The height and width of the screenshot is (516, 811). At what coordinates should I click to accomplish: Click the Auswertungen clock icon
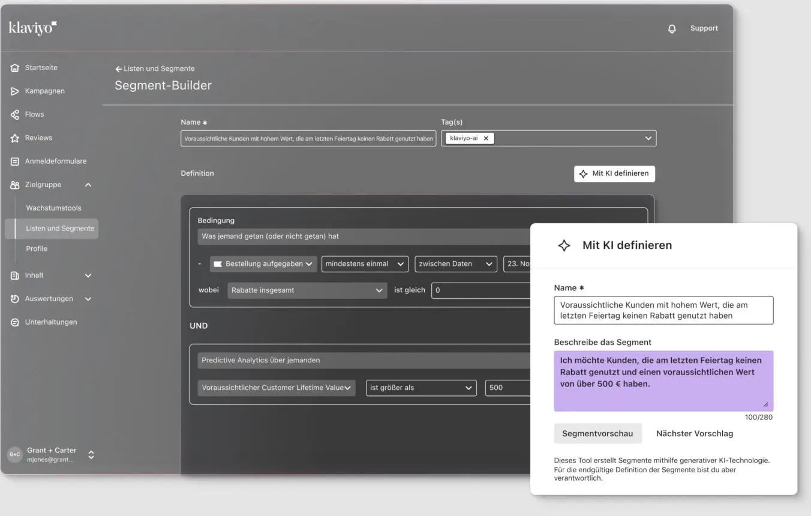click(14, 298)
